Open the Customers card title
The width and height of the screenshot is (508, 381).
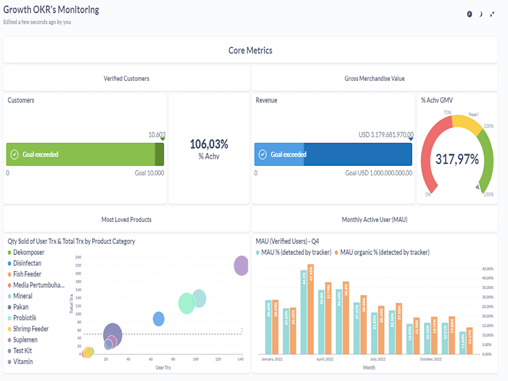pyautogui.click(x=21, y=100)
